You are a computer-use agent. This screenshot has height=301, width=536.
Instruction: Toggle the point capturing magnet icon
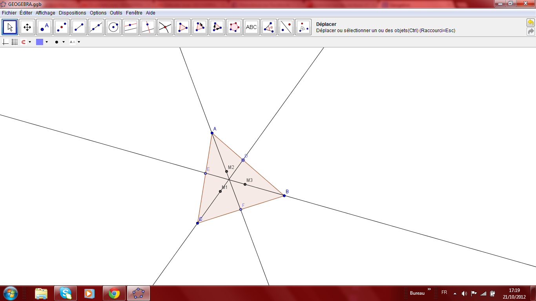pyautogui.click(x=24, y=42)
